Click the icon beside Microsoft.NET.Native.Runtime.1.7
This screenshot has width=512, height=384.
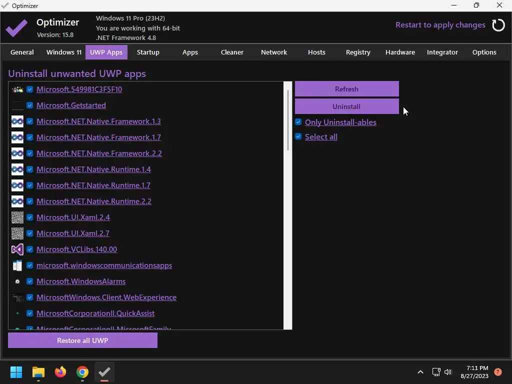pos(17,185)
